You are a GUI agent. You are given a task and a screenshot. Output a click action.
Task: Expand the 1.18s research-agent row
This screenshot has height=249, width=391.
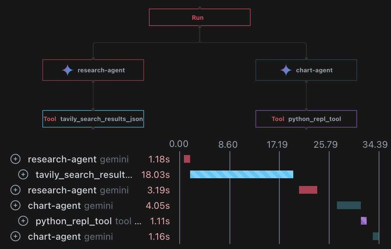click(15, 159)
